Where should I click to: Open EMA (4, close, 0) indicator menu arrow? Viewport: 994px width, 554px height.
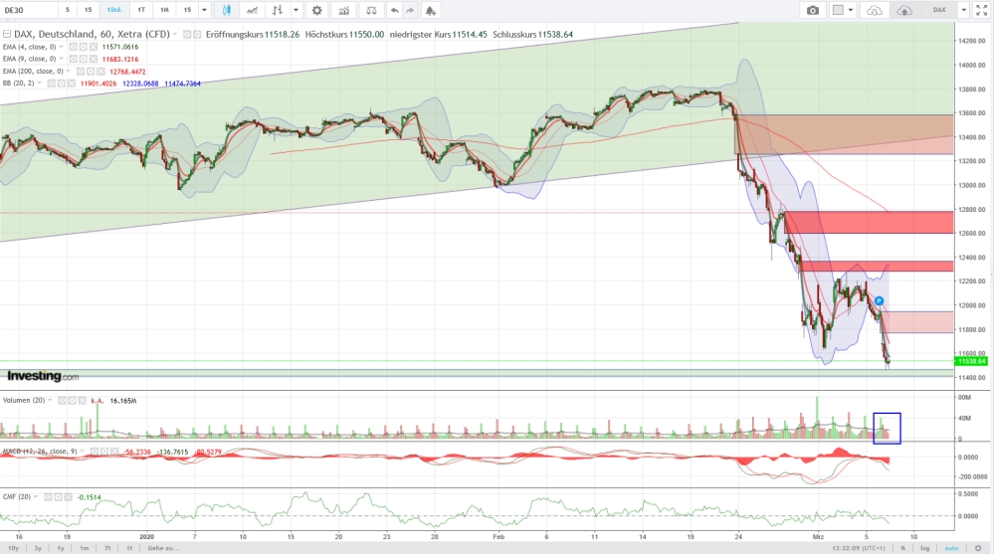coord(61,47)
